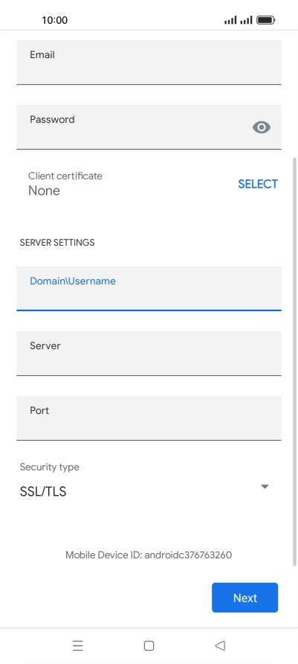Focus the Password input field
This screenshot has width=298, height=664.
(x=149, y=127)
